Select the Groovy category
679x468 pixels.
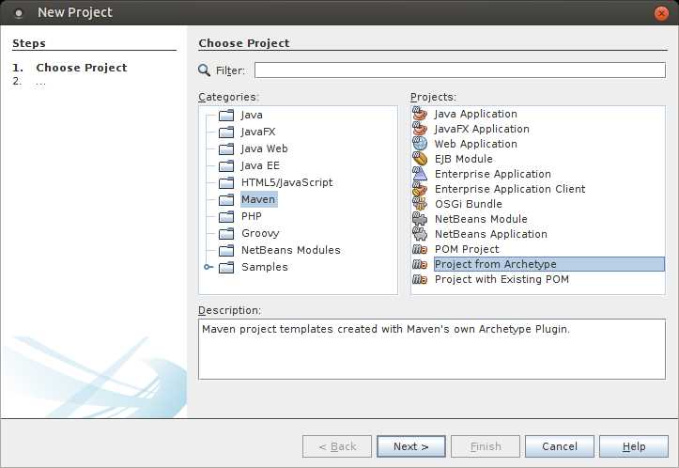260,233
